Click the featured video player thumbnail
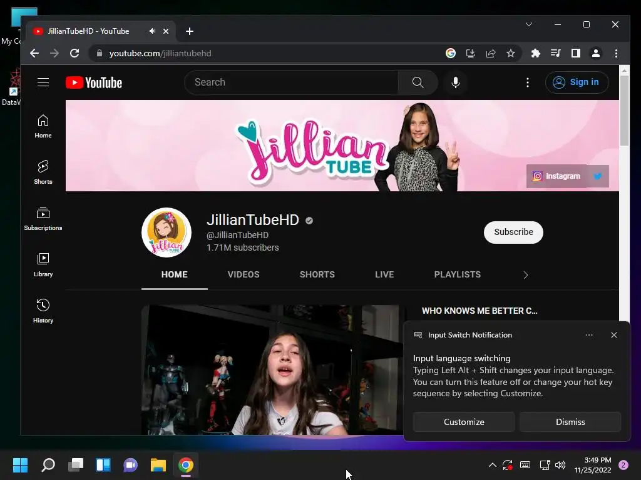 coord(273,370)
